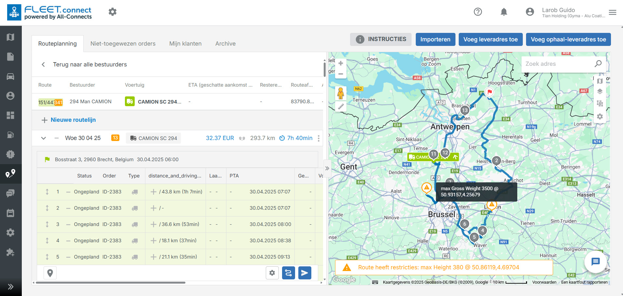Open the documents sidebar icon
Viewport: 623px width, 296px height.
(x=10, y=57)
